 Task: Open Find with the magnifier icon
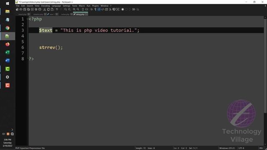tap(65, 9)
